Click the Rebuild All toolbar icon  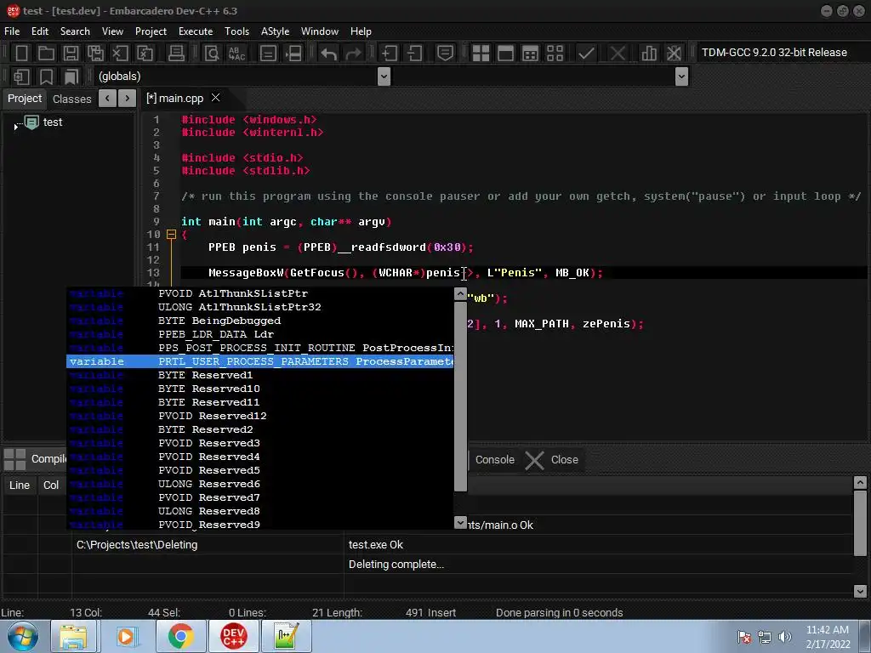555,54
